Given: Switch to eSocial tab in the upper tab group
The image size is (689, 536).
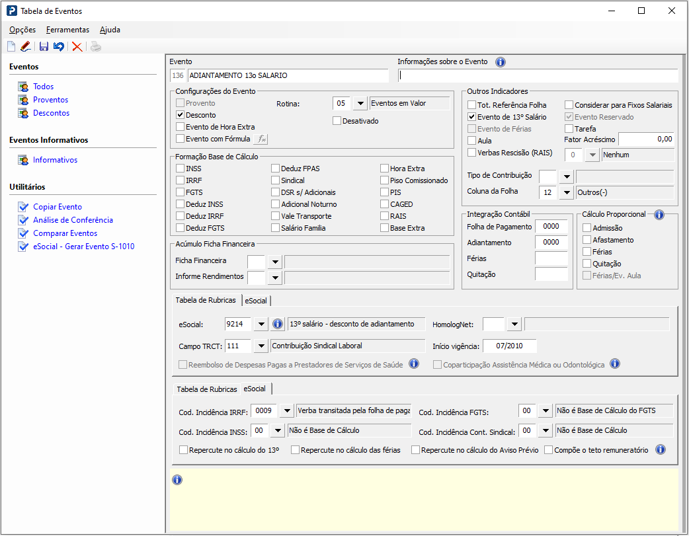Looking at the screenshot, I should point(256,301).
